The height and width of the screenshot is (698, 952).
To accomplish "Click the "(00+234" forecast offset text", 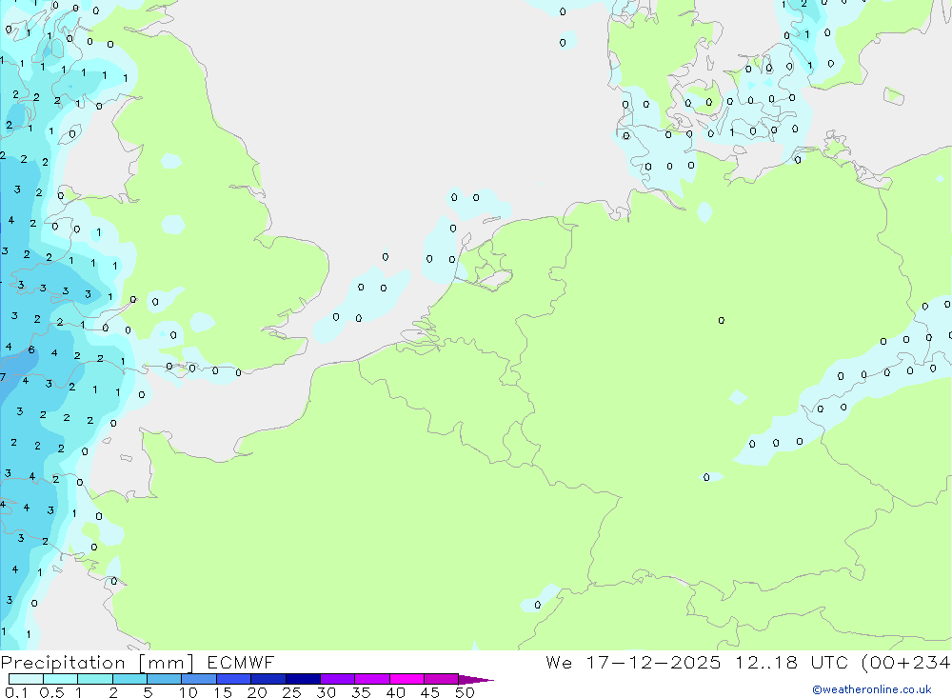I will [x=904, y=663].
